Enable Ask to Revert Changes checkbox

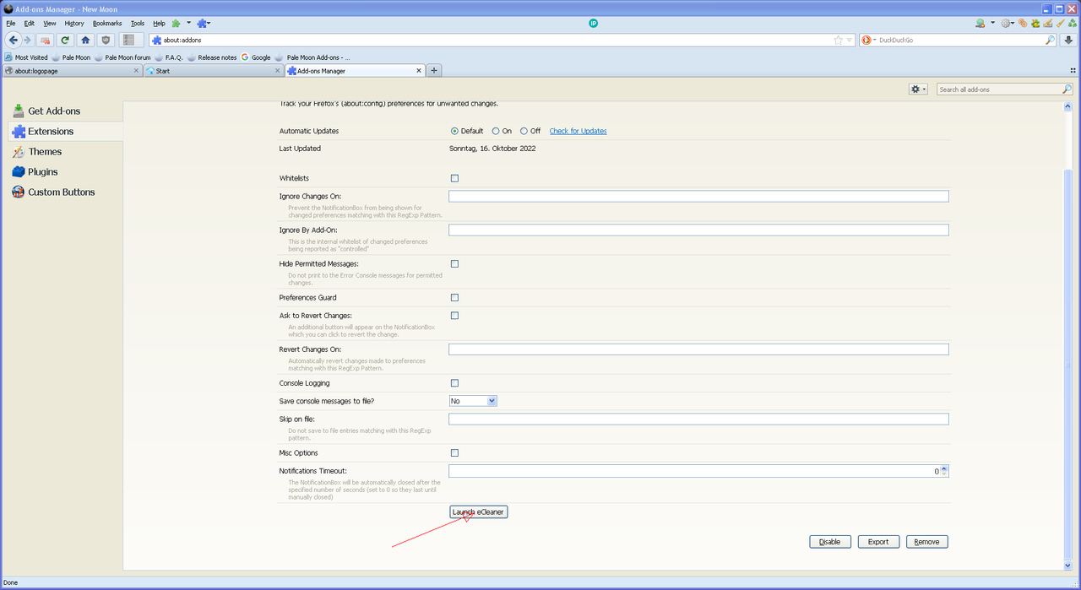point(454,315)
